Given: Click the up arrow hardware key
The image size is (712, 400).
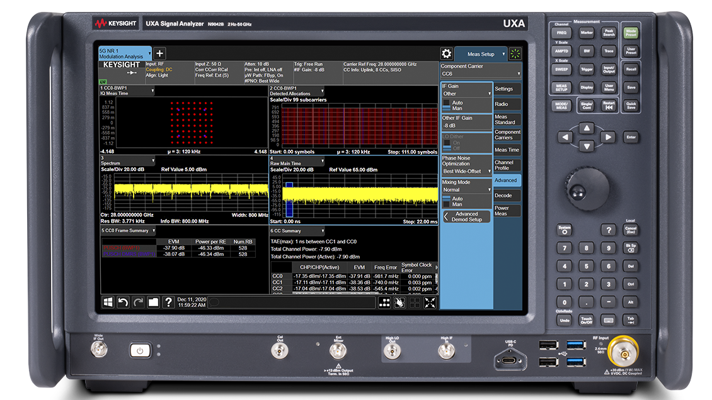Looking at the screenshot, I should pos(587,128).
